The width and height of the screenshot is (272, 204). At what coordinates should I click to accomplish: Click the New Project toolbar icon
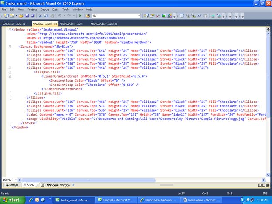pyautogui.click(x=7, y=16)
